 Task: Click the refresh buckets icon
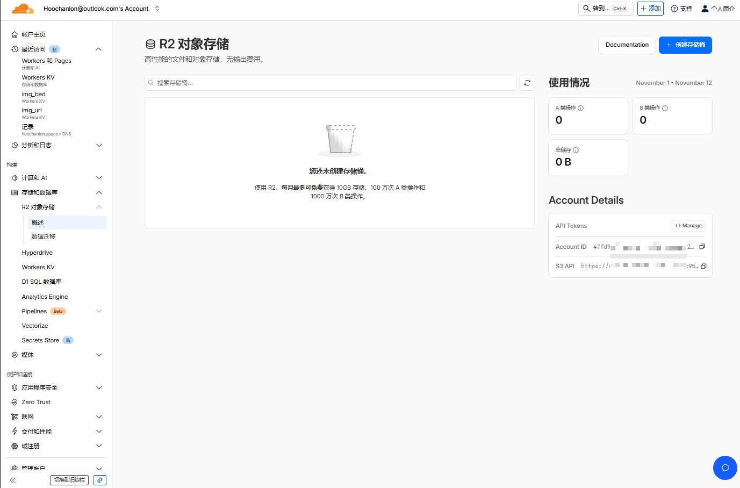pos(527,83)
